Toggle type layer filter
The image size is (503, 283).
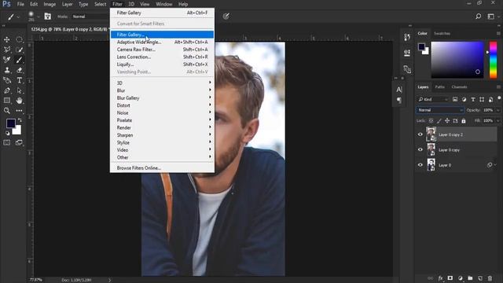pos(473,100)
